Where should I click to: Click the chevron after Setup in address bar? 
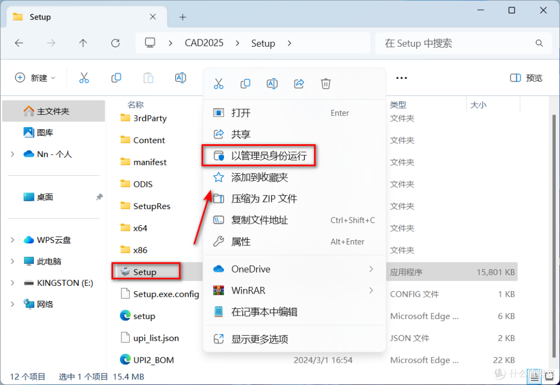(289, 43)
